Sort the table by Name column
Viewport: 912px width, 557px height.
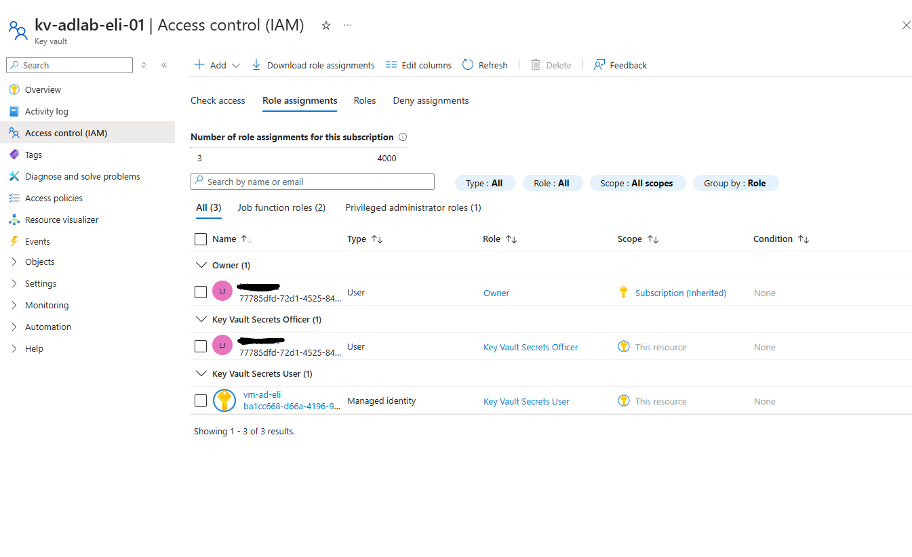[x=232, y=239]
